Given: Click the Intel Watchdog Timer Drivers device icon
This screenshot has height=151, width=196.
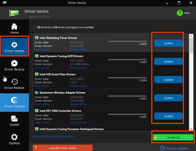Looking at the screenshot, I should pyautogui.click(x=37, y=38).
